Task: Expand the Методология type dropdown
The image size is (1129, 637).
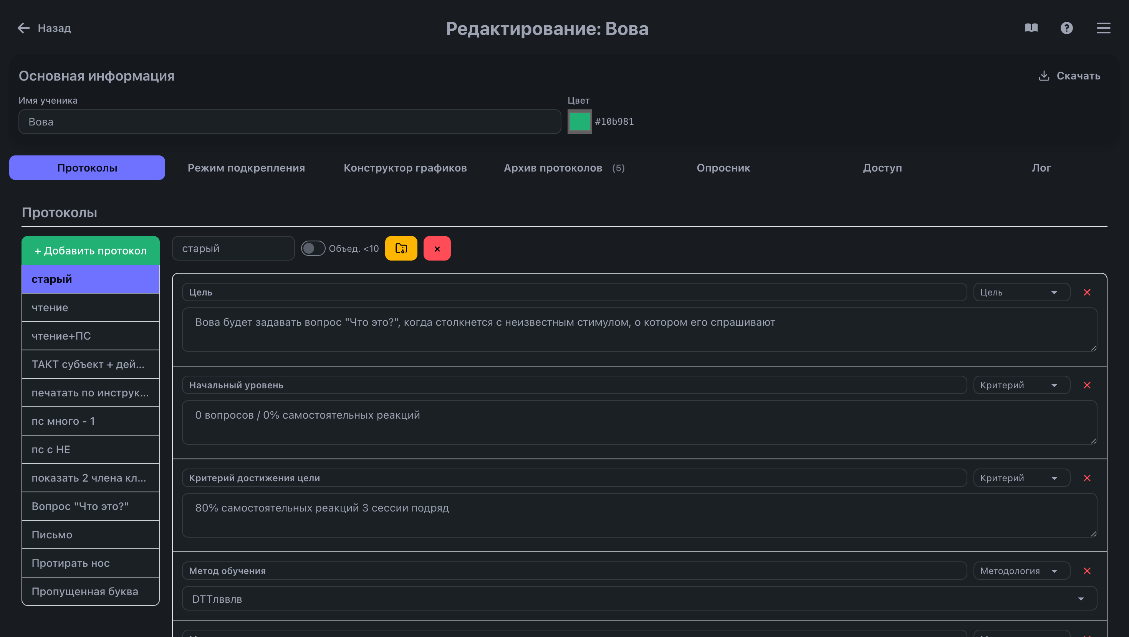Action: click(x=1021, y=571)
